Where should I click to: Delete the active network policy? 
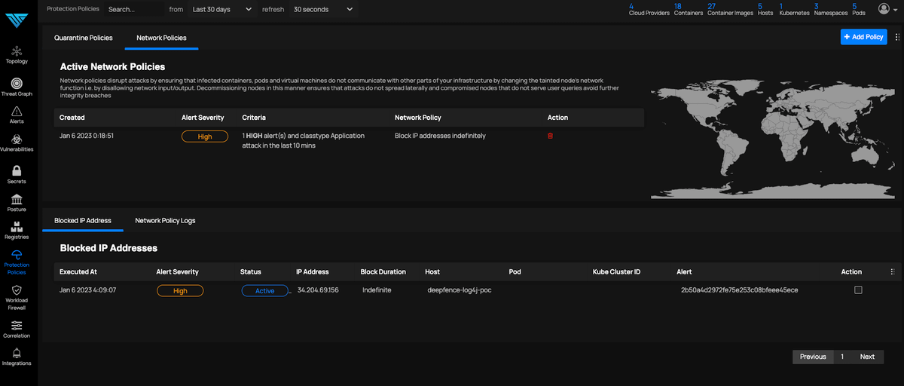pyautogui.click(x=550, y=136)
